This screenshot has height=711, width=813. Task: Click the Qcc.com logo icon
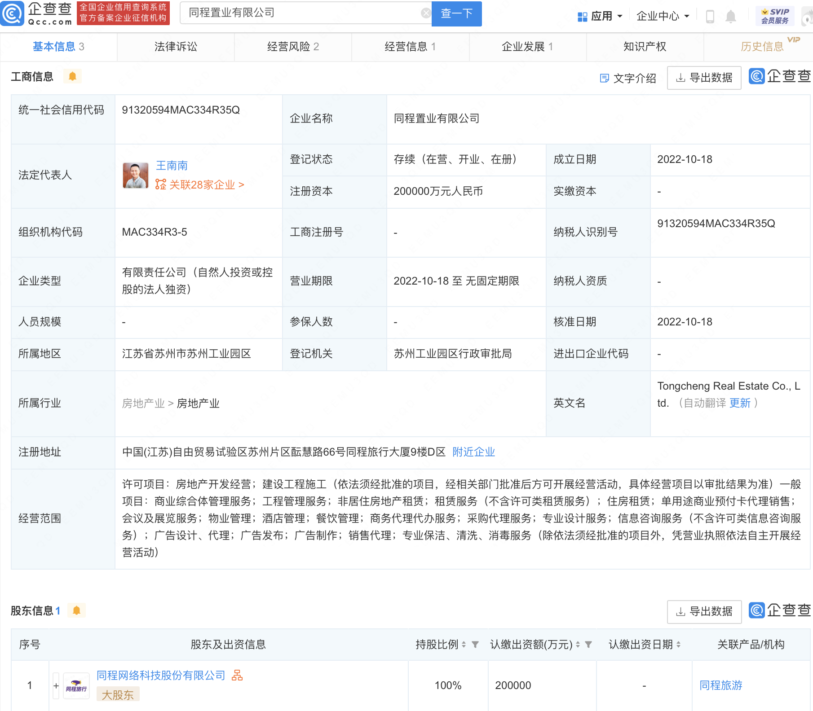click(12, 13)
